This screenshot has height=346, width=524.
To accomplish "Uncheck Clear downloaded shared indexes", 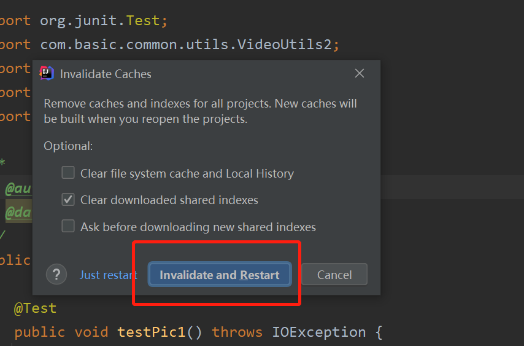I will click(68, 200).
